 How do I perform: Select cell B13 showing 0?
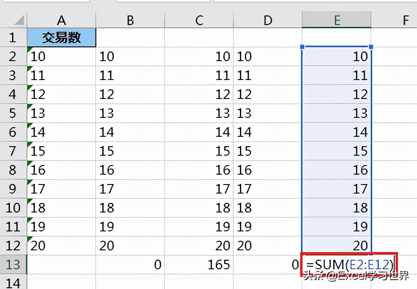(x=130, y=264)
